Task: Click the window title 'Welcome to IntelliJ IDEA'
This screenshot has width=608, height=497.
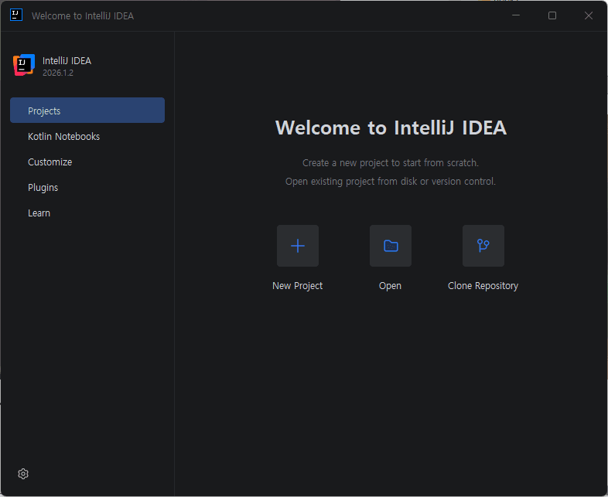Action: pyautogui.click(x=83, y=16)
